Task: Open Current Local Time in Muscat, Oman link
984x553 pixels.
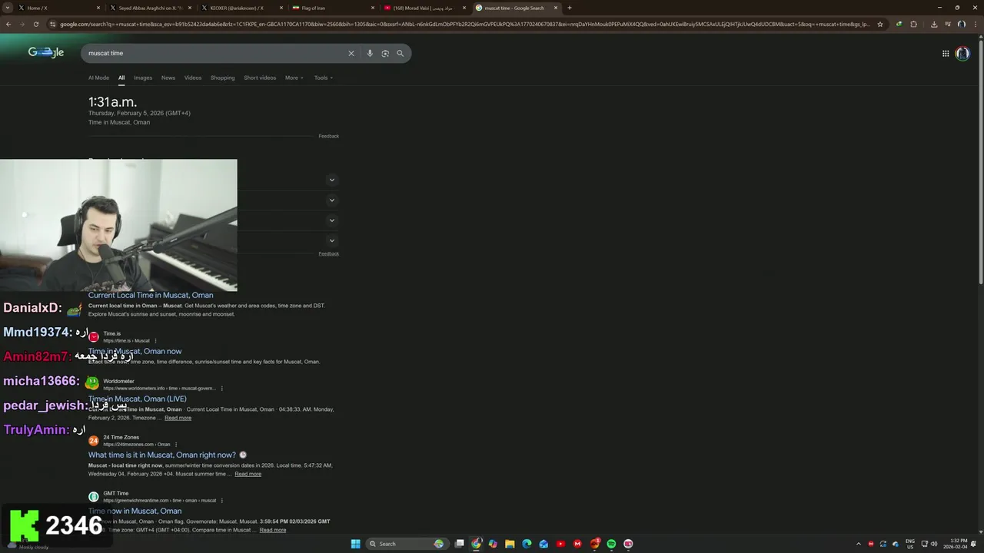Action: pos(151,295)
